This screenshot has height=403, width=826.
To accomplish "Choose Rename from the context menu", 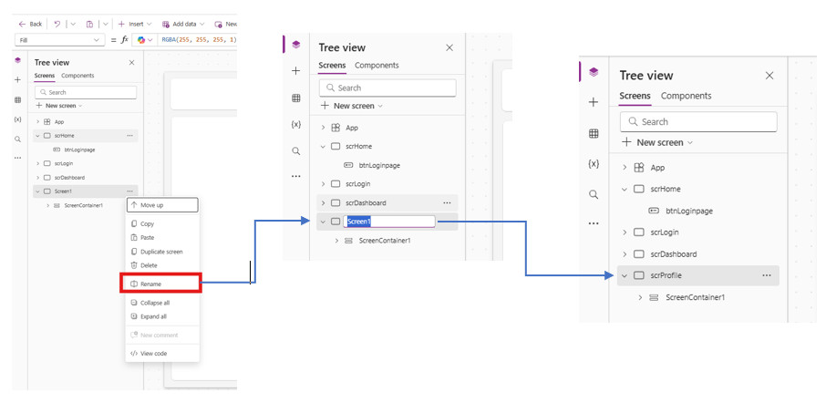I will click(150, 284).
